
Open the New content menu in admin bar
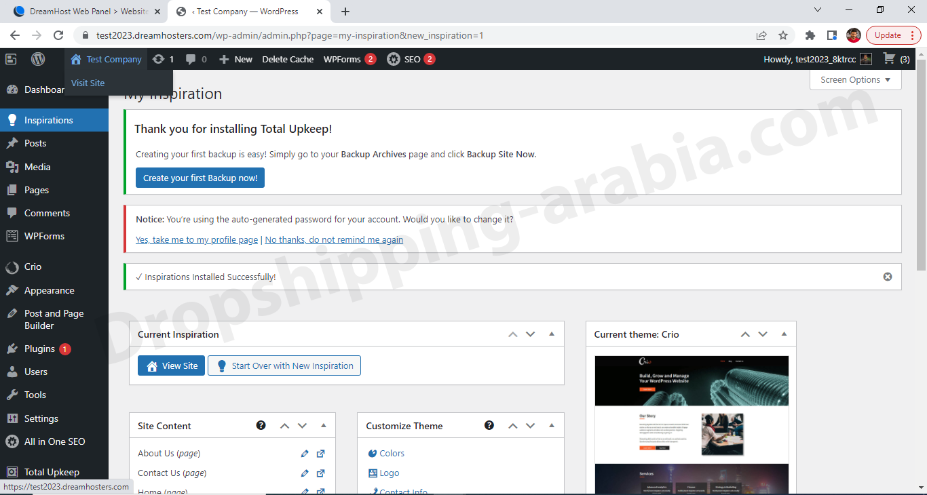point(235,59)
